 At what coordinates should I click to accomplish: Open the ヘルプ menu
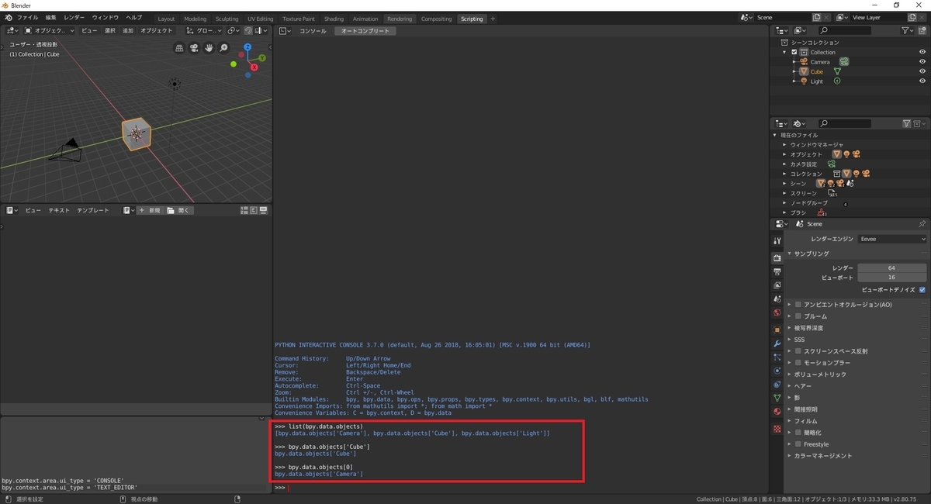pos(133,18)
